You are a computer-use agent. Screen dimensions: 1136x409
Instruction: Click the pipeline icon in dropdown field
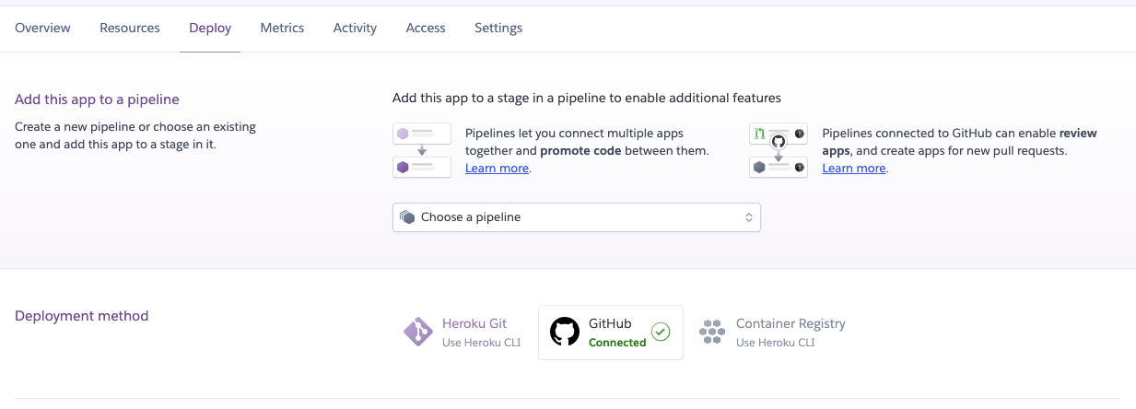pos(408,217)
